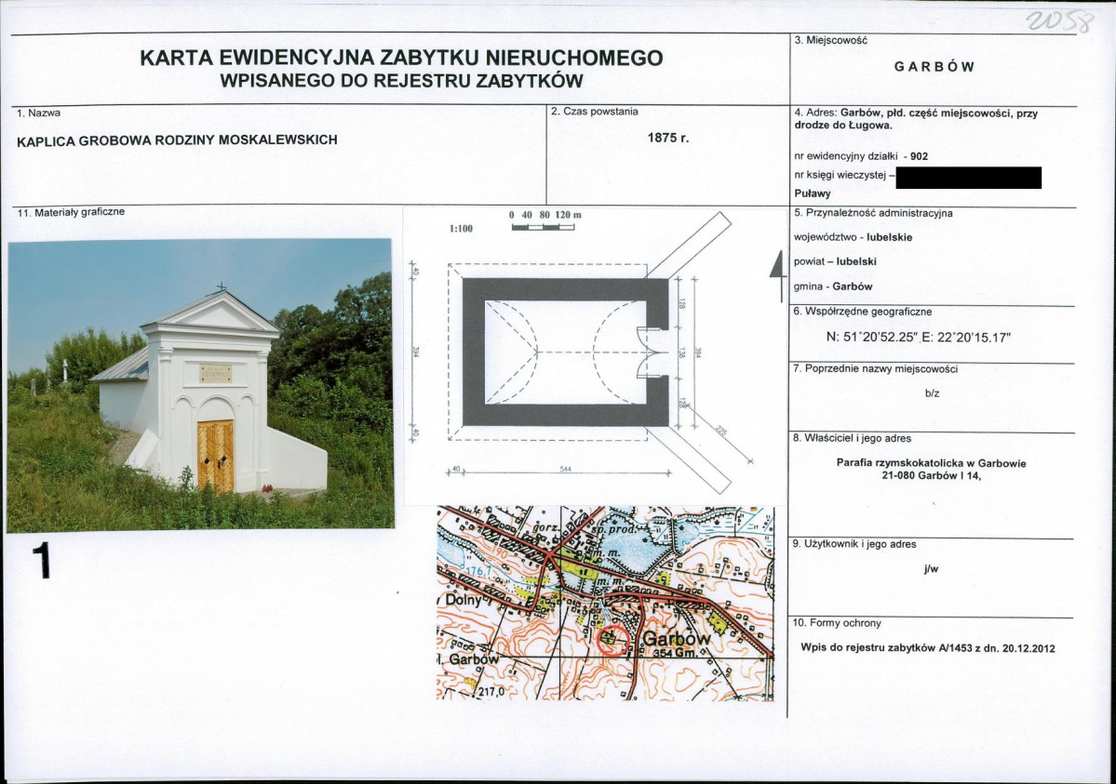1116x784 pixels.
Task: Click the handwritten number 2058
Action: 1058,20
